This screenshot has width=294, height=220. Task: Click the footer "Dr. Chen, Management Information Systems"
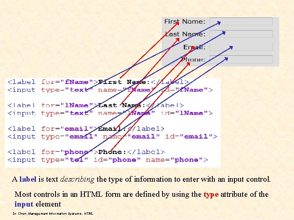point(53,213)
